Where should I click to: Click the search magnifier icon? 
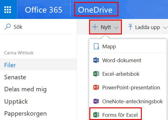[x=8, y=27]
